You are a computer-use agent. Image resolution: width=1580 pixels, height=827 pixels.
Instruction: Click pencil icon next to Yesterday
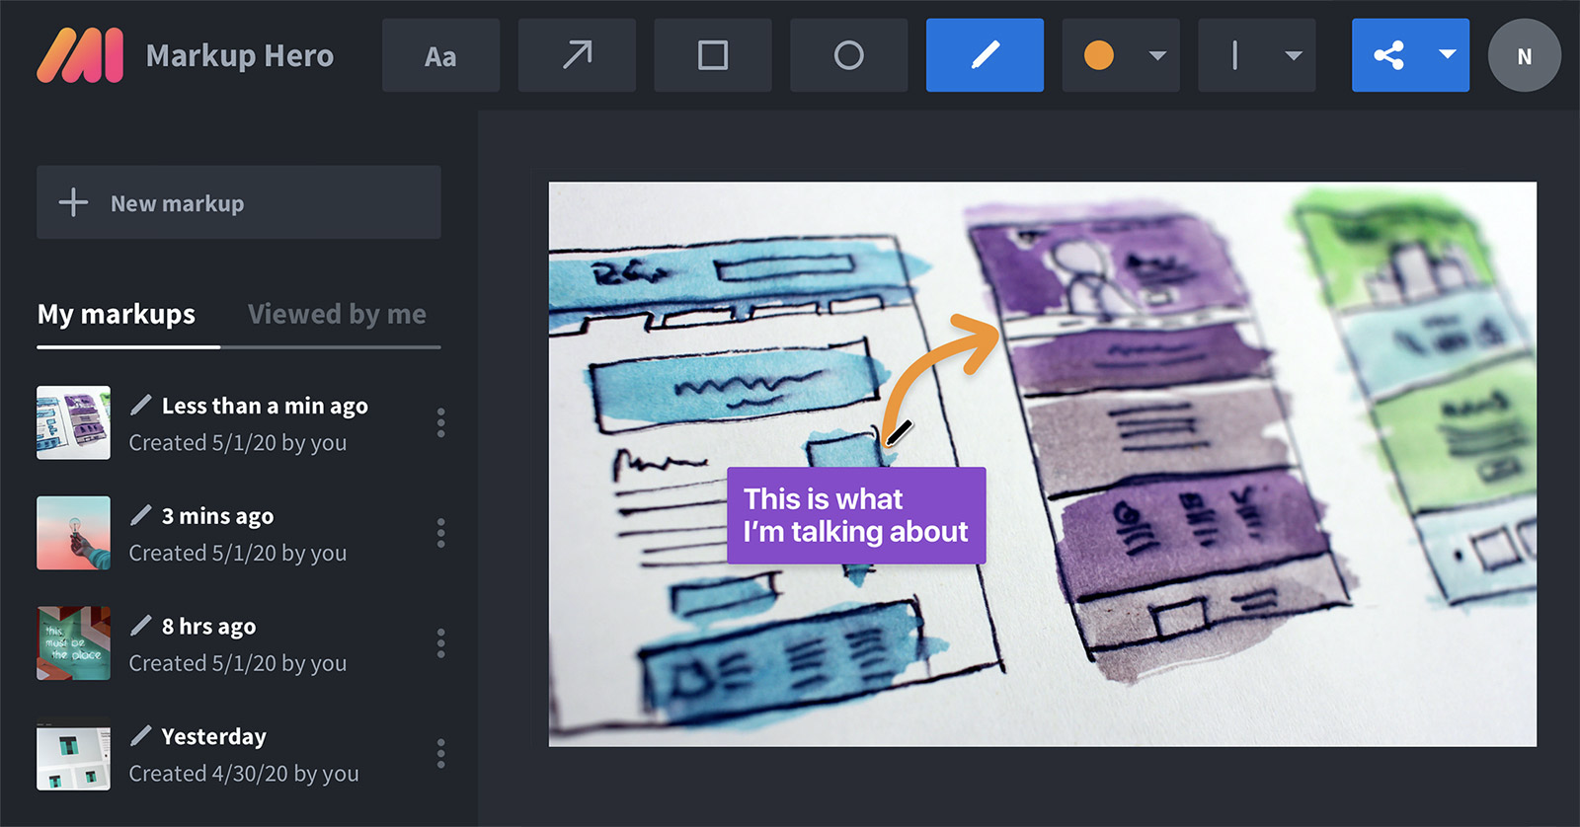[141, 735]
